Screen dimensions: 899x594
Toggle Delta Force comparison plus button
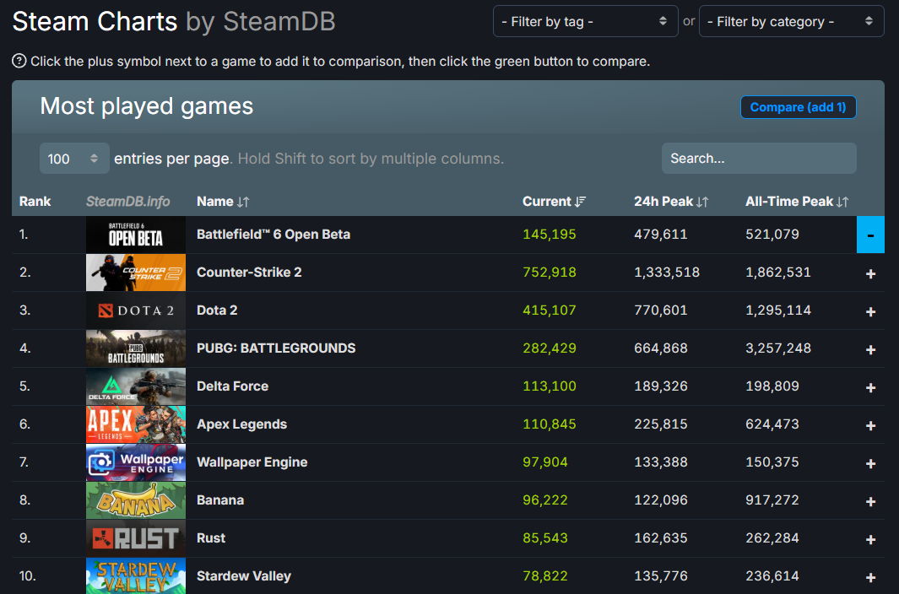click(x=870, y=387)
